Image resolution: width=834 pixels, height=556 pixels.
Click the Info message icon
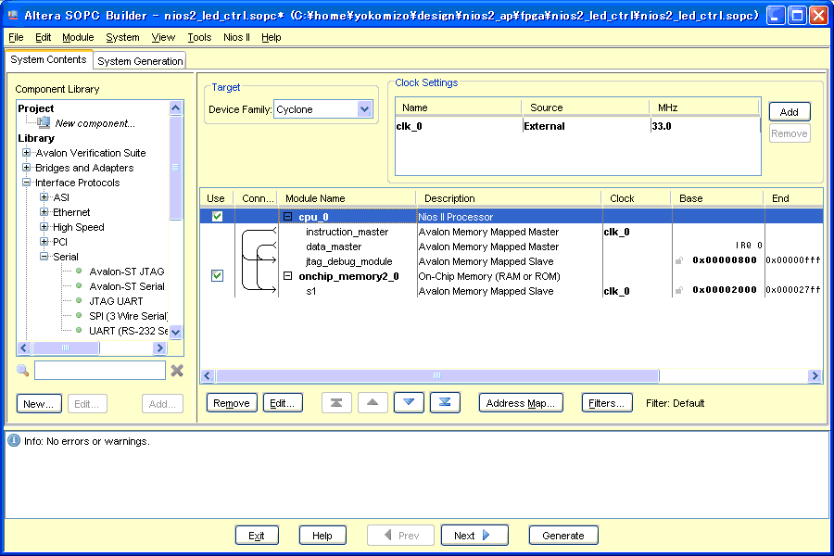click(14, 440)
